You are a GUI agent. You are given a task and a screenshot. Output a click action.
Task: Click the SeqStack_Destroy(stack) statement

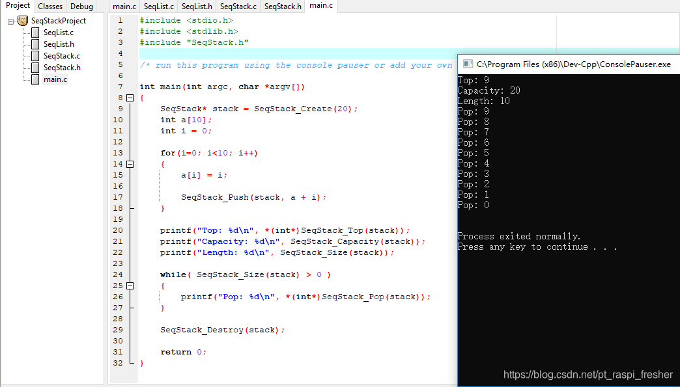pos(223,330)
